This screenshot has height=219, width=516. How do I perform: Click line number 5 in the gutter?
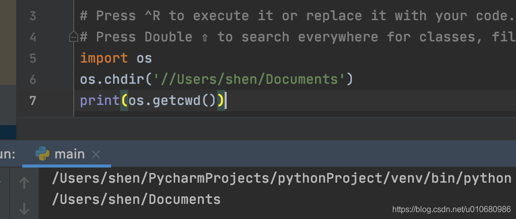(x=33, y=58)
